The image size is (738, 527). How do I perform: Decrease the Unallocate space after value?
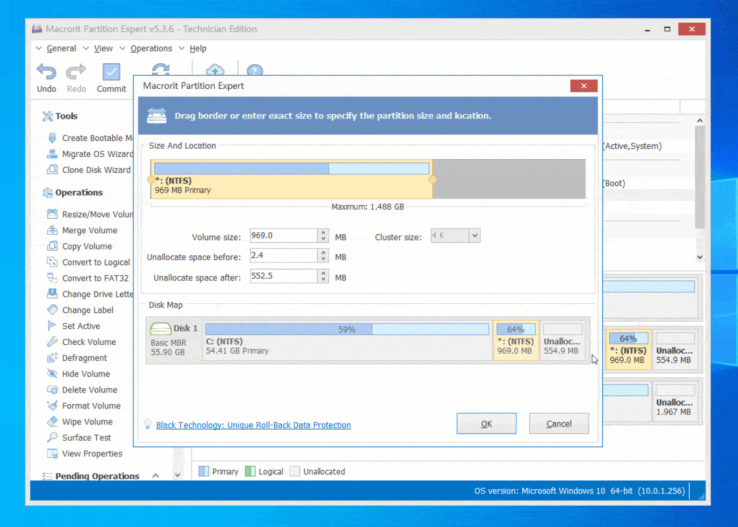(323, 279)
